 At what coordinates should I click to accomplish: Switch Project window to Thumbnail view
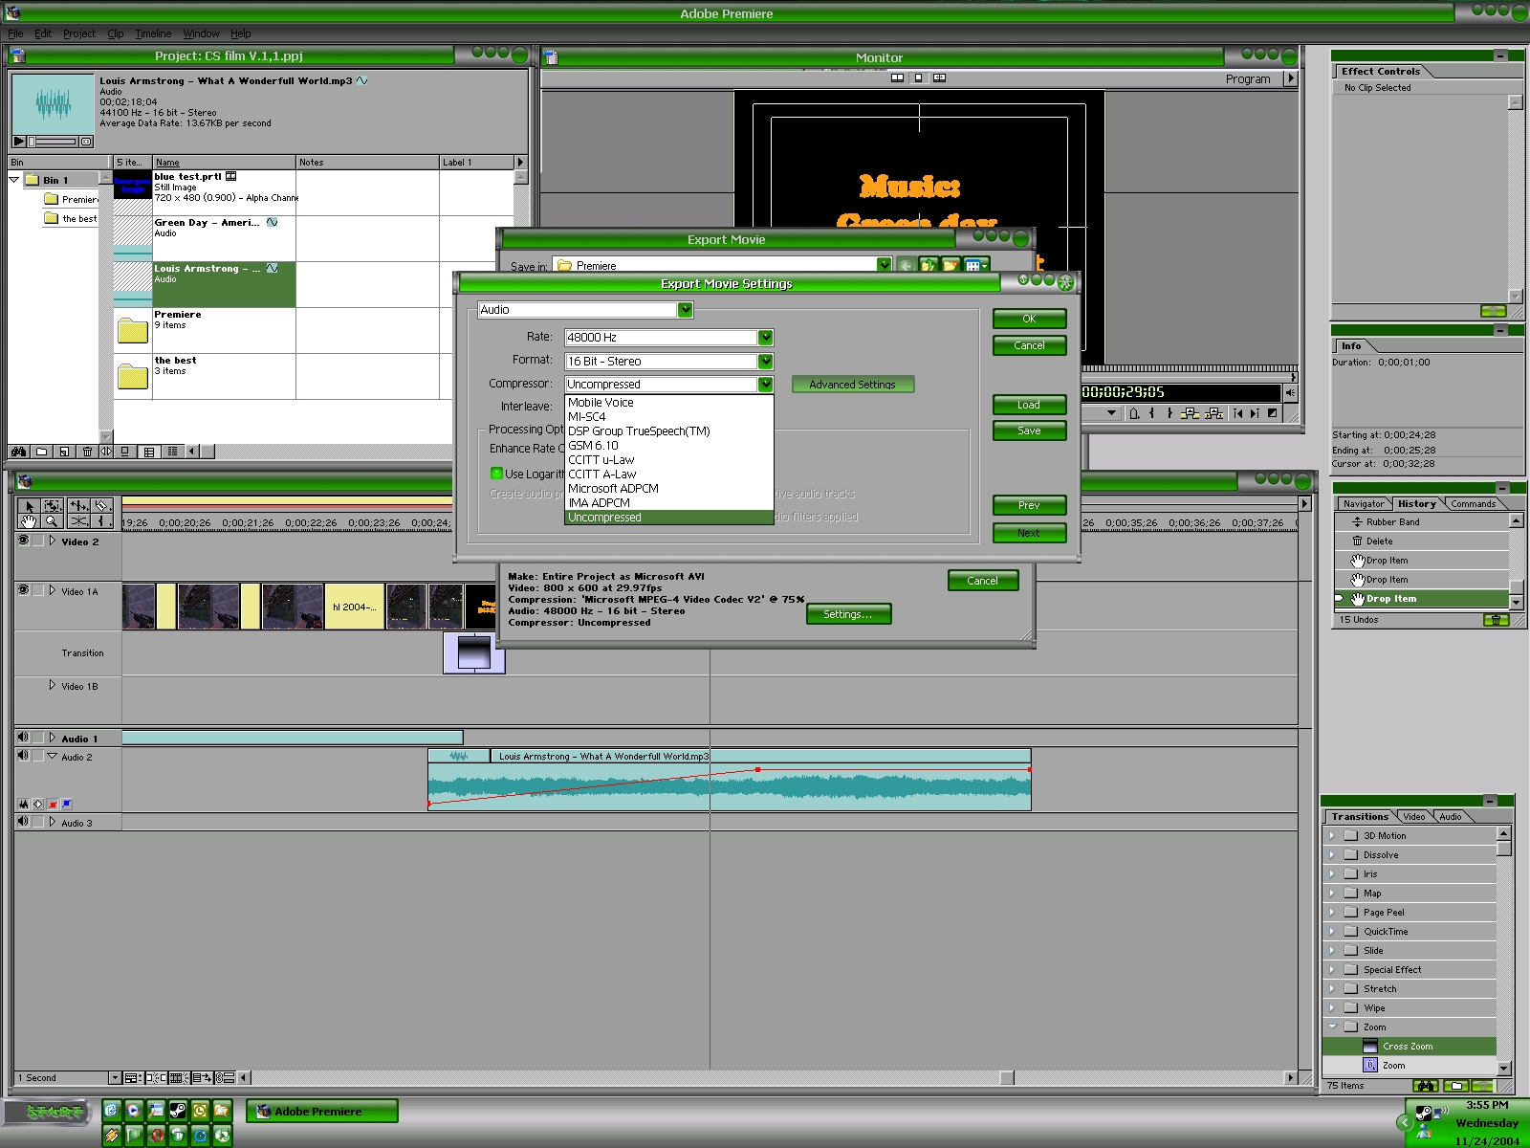[x=149, y=452]
